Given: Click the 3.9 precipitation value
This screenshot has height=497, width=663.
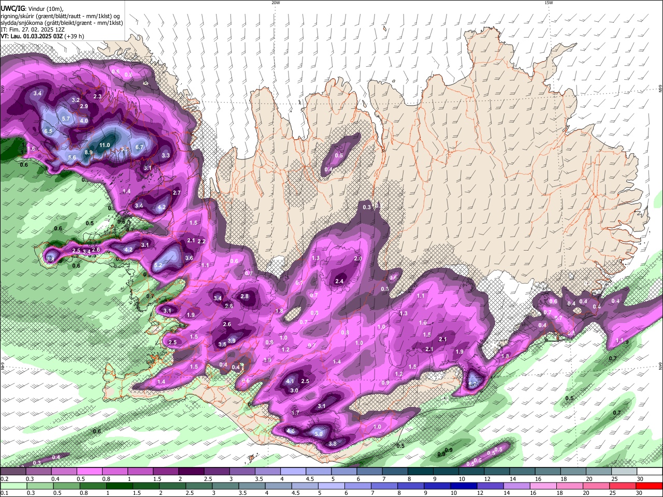Looking at the screenshot, I should tap(232, 341).
